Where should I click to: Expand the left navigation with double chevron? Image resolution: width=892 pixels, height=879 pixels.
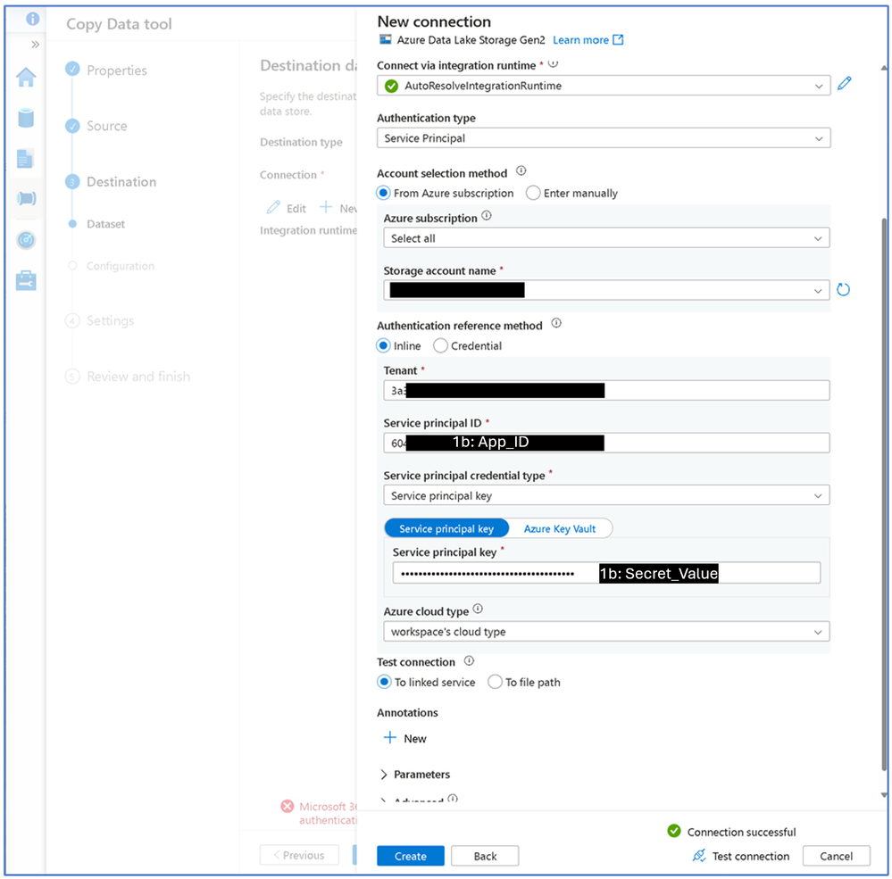[36, 45]
